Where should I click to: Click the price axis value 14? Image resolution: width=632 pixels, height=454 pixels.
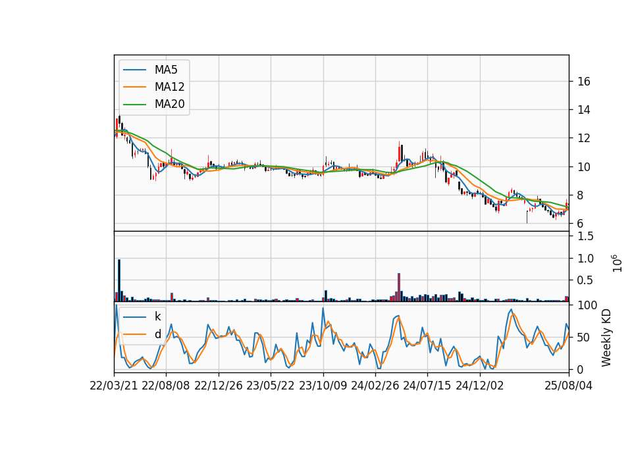(584, 110)
